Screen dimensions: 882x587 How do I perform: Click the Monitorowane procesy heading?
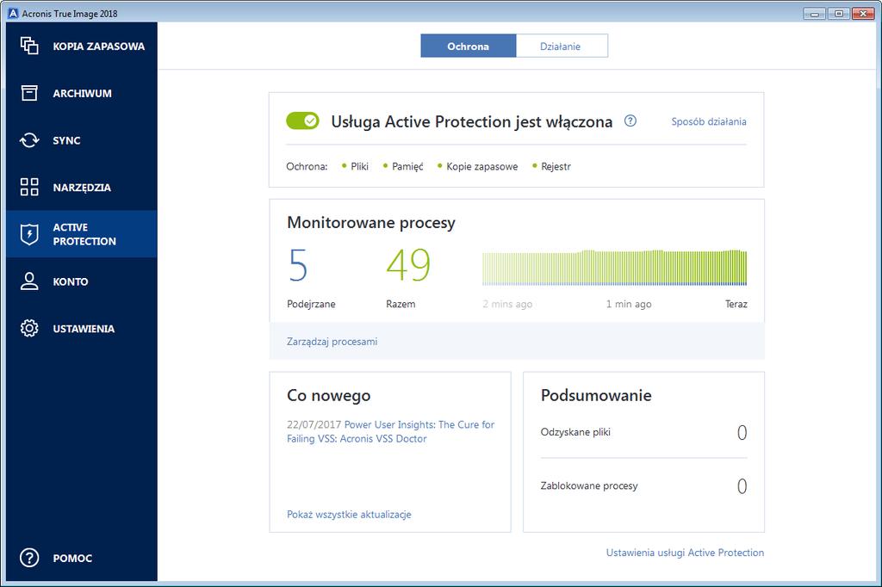pos(370,223)
